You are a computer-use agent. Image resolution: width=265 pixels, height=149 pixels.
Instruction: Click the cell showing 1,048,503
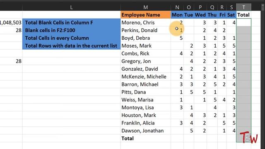coord(11,22)
